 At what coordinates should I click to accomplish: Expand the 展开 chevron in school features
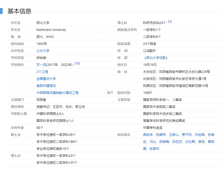[x=108, y=93]
